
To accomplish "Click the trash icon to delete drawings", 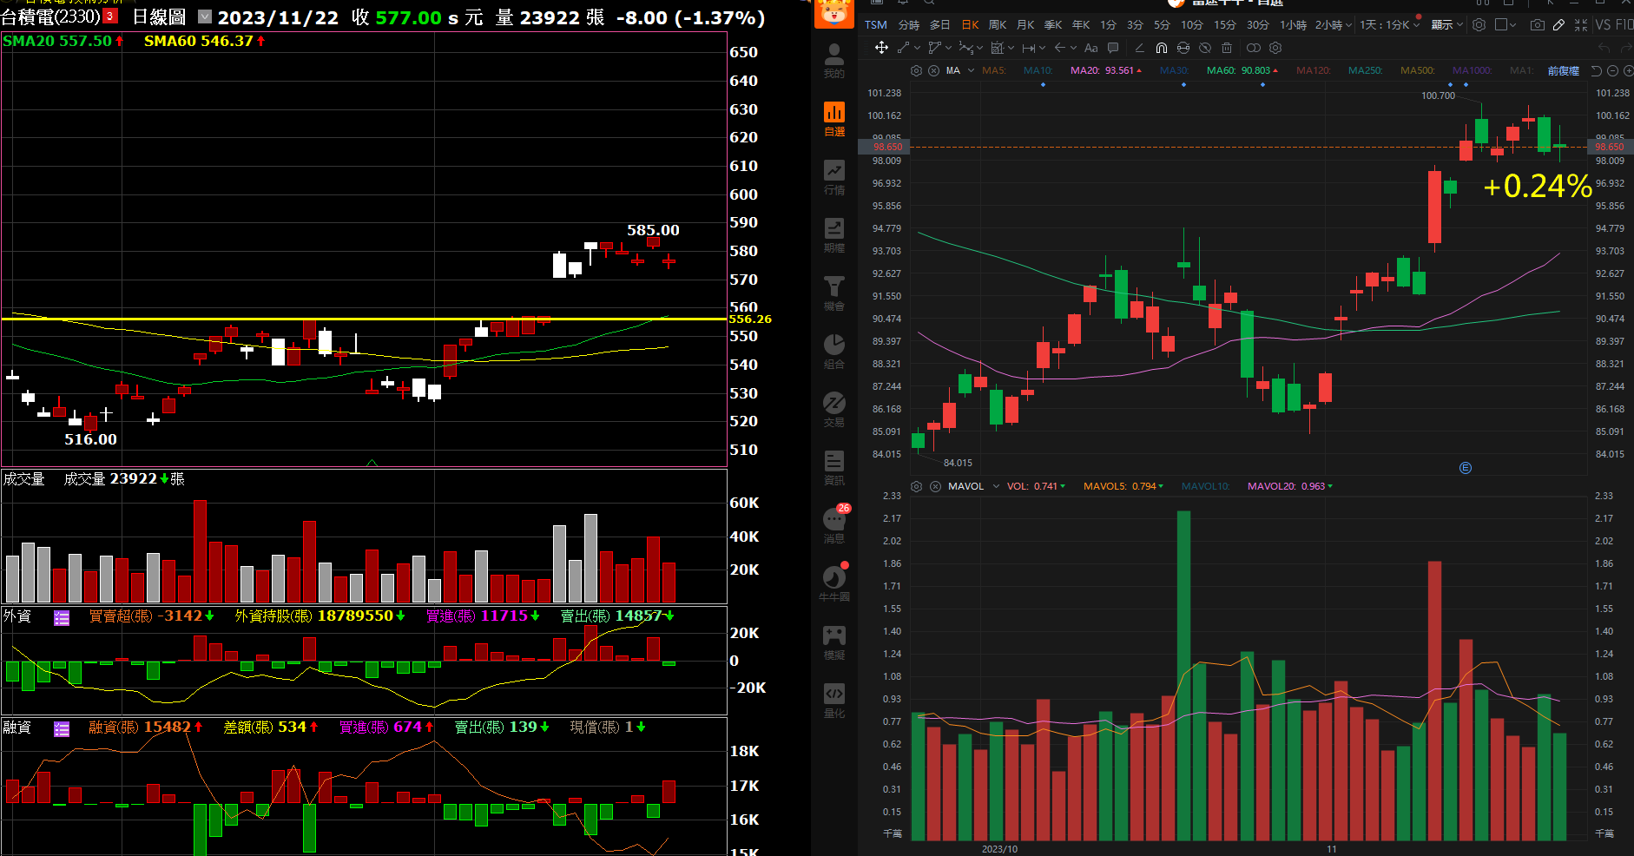I will (1227, 48).
